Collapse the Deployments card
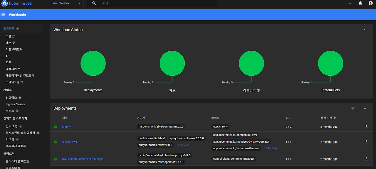 pos(365,108)
